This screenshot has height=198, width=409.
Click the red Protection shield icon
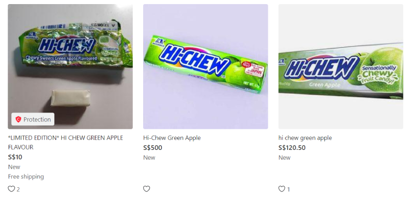[18, 120]
